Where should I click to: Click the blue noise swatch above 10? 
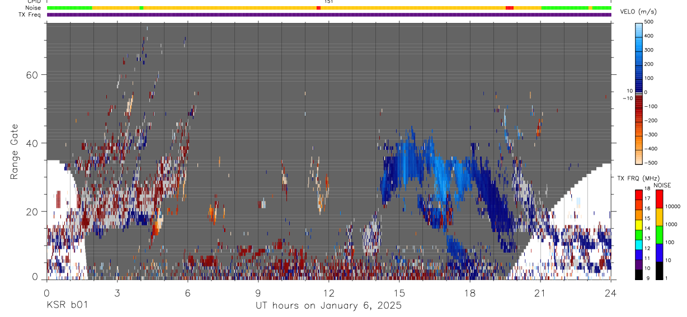click(659, 252)
